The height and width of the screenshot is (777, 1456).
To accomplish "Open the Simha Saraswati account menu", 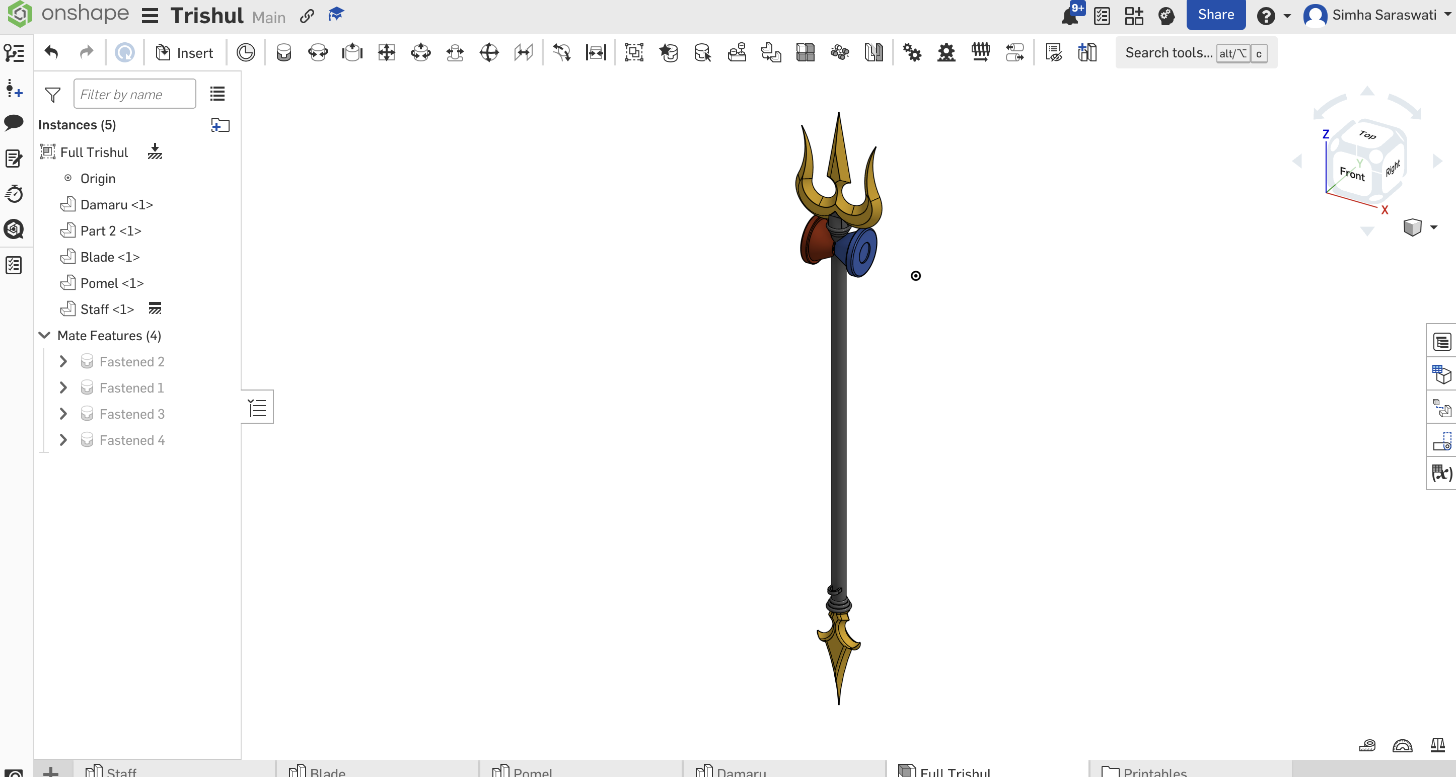I will click(1377, 15).
